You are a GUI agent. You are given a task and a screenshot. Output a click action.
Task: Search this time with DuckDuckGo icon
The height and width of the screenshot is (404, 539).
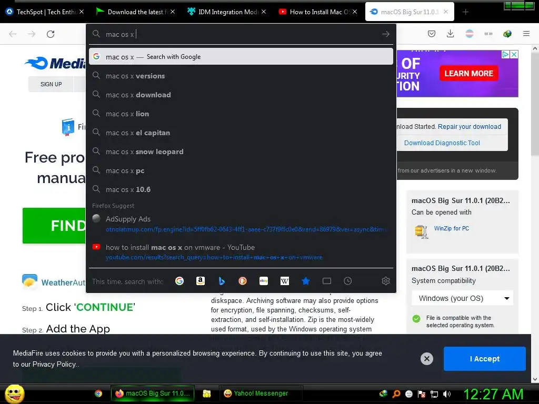tap(243, 281)
